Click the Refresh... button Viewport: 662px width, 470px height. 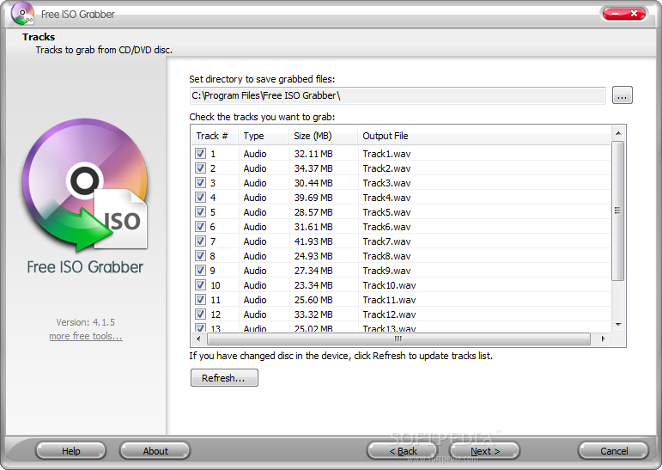(224, 377)
